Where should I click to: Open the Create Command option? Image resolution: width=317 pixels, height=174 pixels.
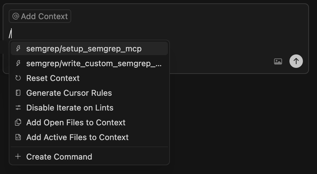point(59,157)
